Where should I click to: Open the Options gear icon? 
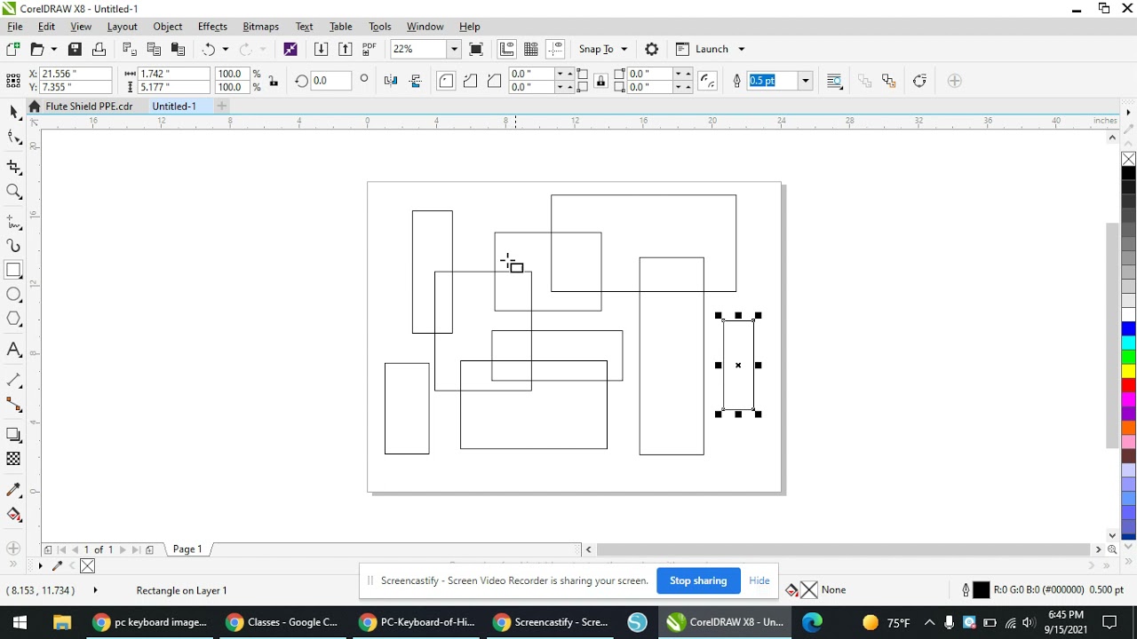651,49
